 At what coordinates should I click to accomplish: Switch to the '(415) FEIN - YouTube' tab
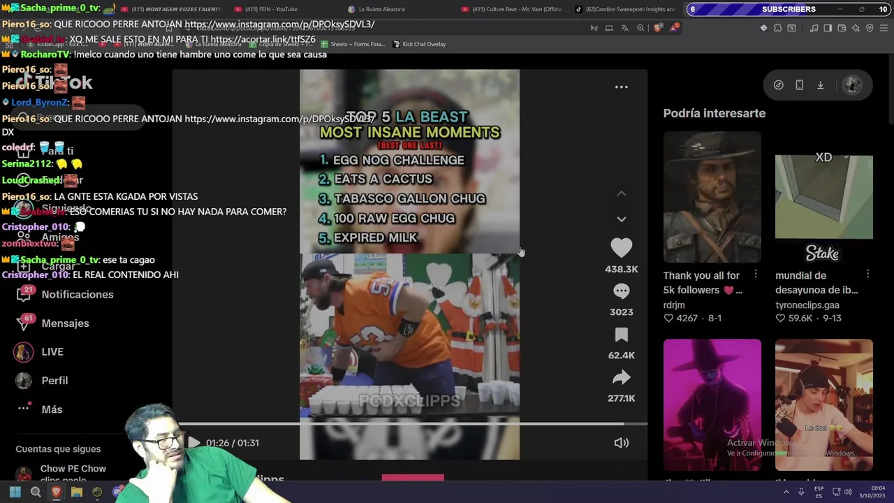coord(271,9)
